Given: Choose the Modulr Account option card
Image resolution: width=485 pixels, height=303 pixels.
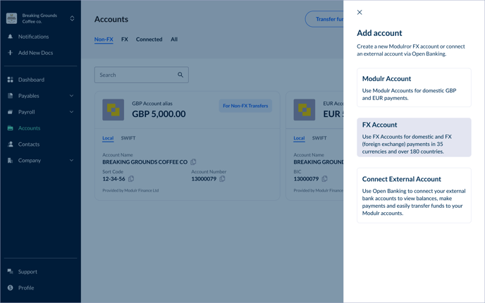Looking at the screenshot, I should coord(414,87).
